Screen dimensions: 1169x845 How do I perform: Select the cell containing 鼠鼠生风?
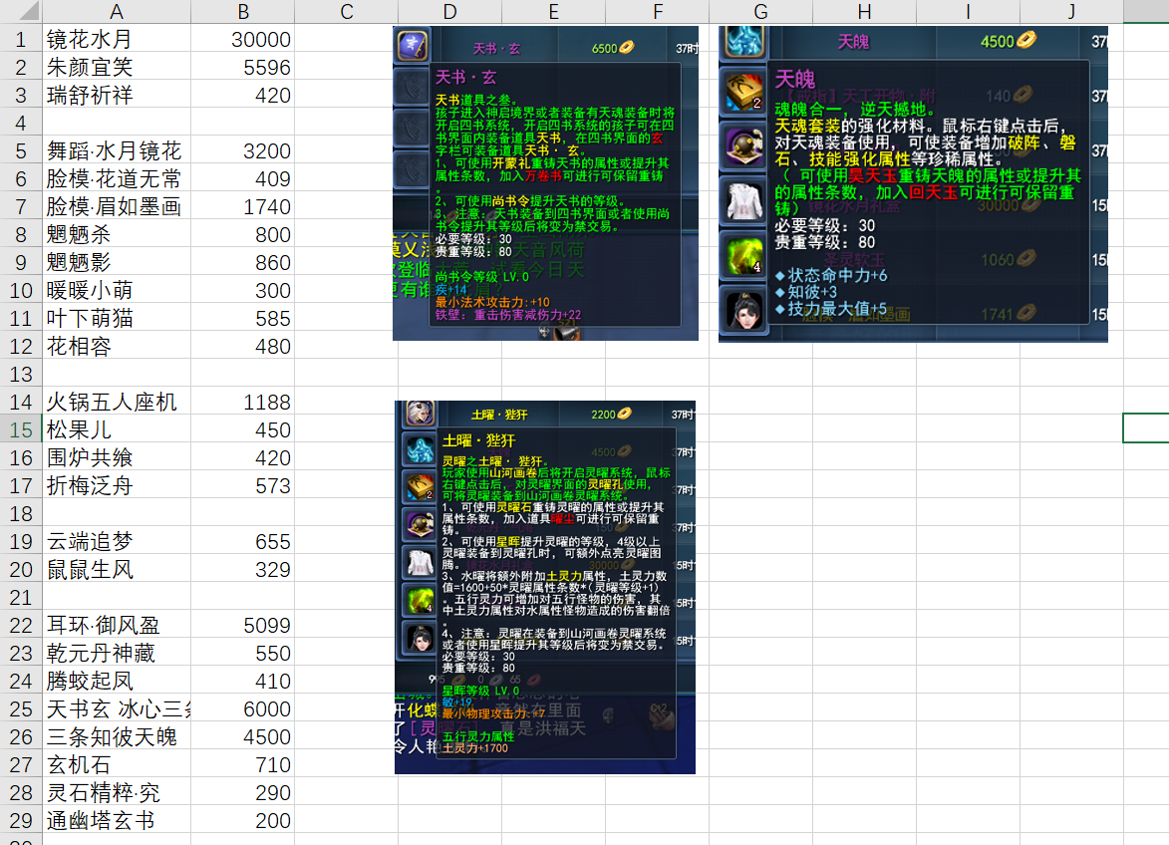pyautogui.click(x=117, y=569)
